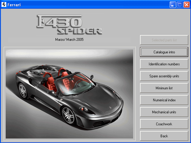Minimize the Ferrari window
The height and width of the screenshot is (143, 191).
click(x=173, y=5)
